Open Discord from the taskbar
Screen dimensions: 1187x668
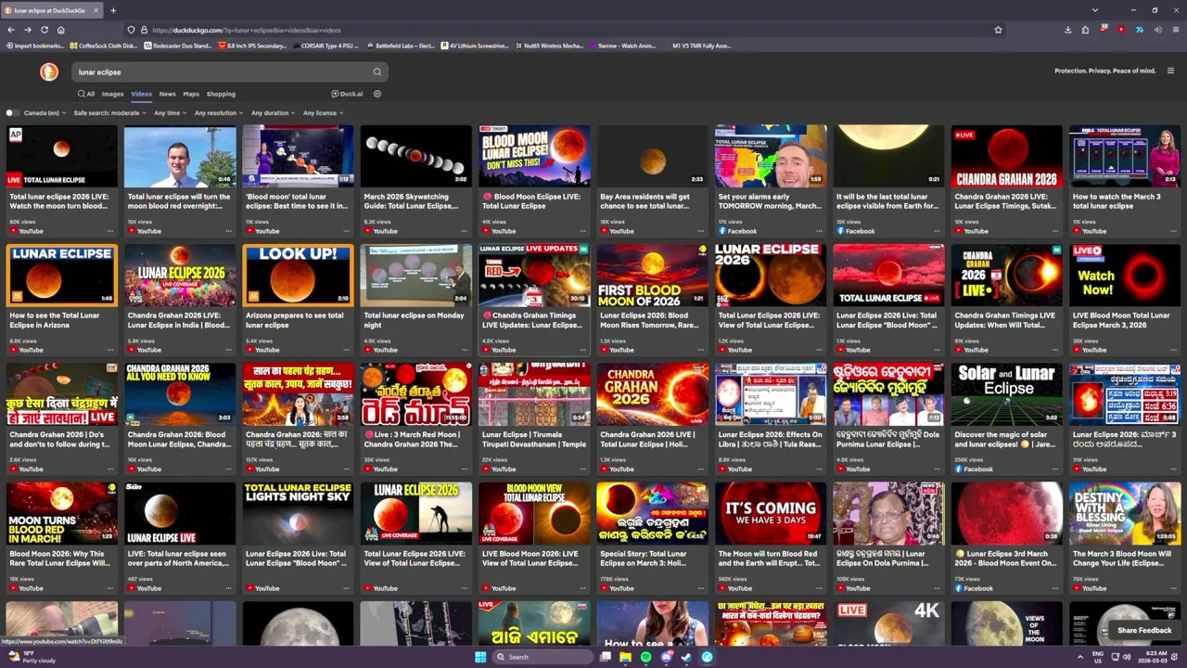point(666,657)
